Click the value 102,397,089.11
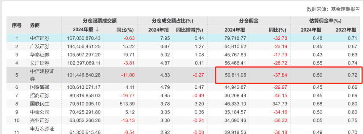Viewport: 363px width, 134px height. [x=84, y=63]
